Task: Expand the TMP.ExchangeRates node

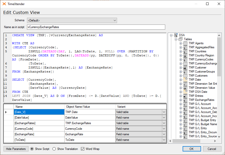Action: tap(181, 100)
